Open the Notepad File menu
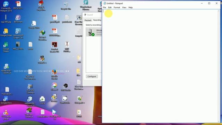Viewport: 222px width, 125px height. (104, 8)
